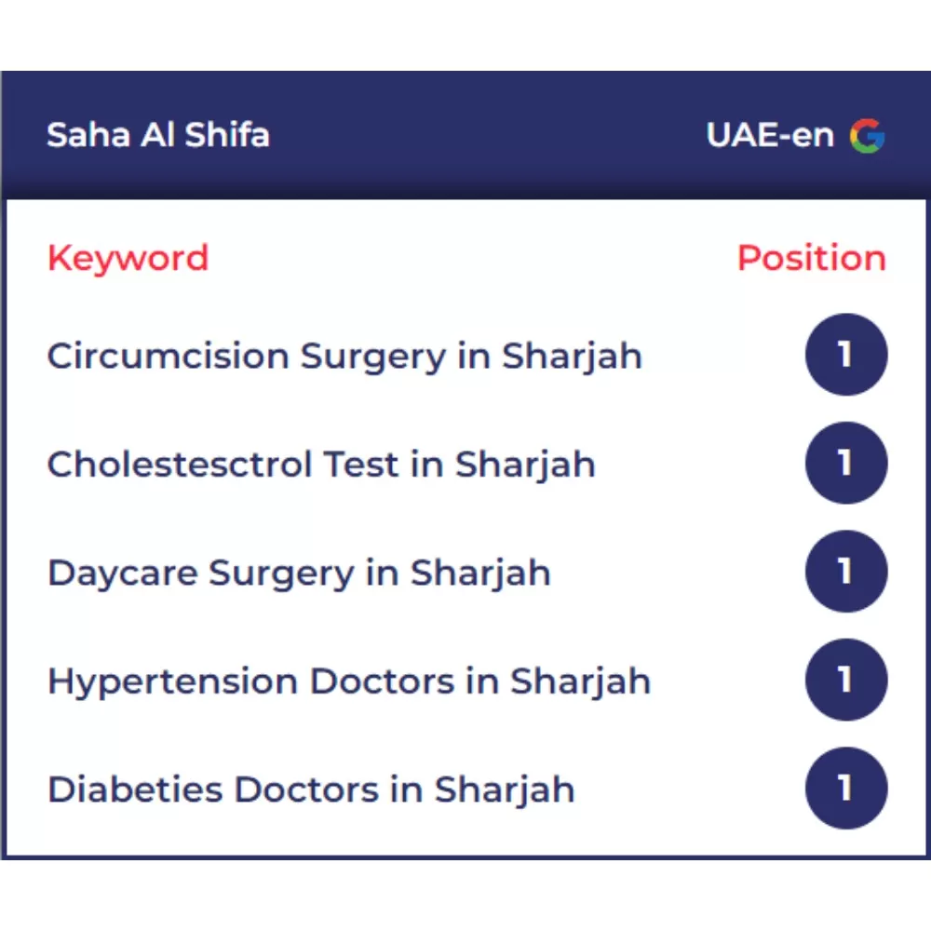
Task: Click the position badge for Daycare Surgery
Action: pos(845,572)
